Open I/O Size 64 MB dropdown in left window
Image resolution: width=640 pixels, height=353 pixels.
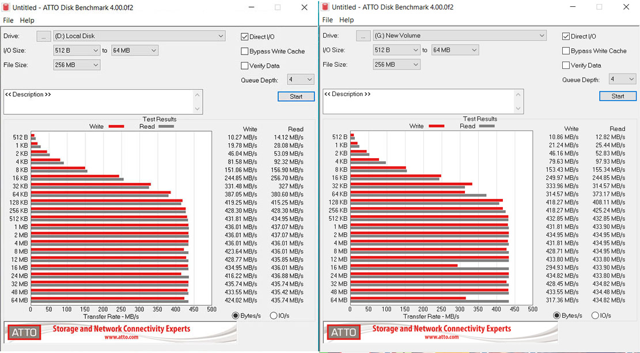pyautogui.click(x=135, y=51)
